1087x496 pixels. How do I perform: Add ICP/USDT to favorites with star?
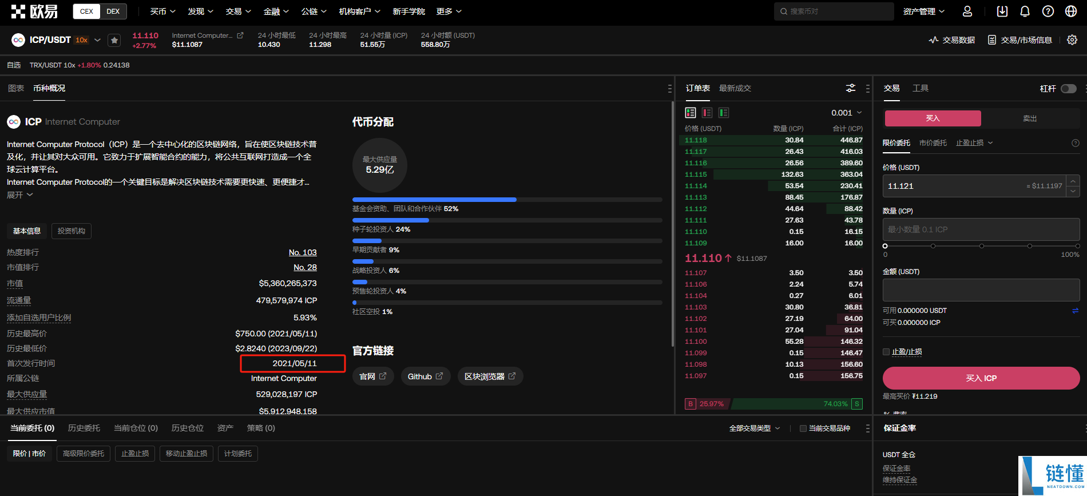[x=114, y=40]
